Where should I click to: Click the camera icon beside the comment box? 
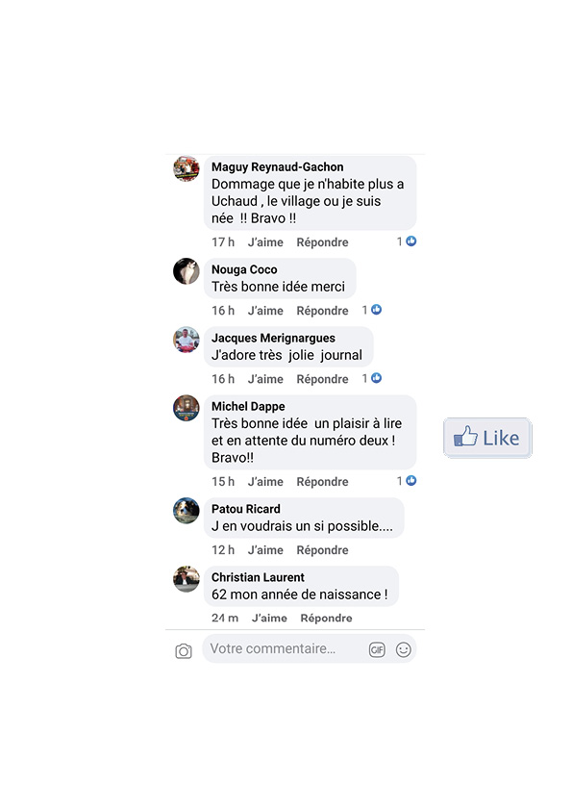pos(184,651)
